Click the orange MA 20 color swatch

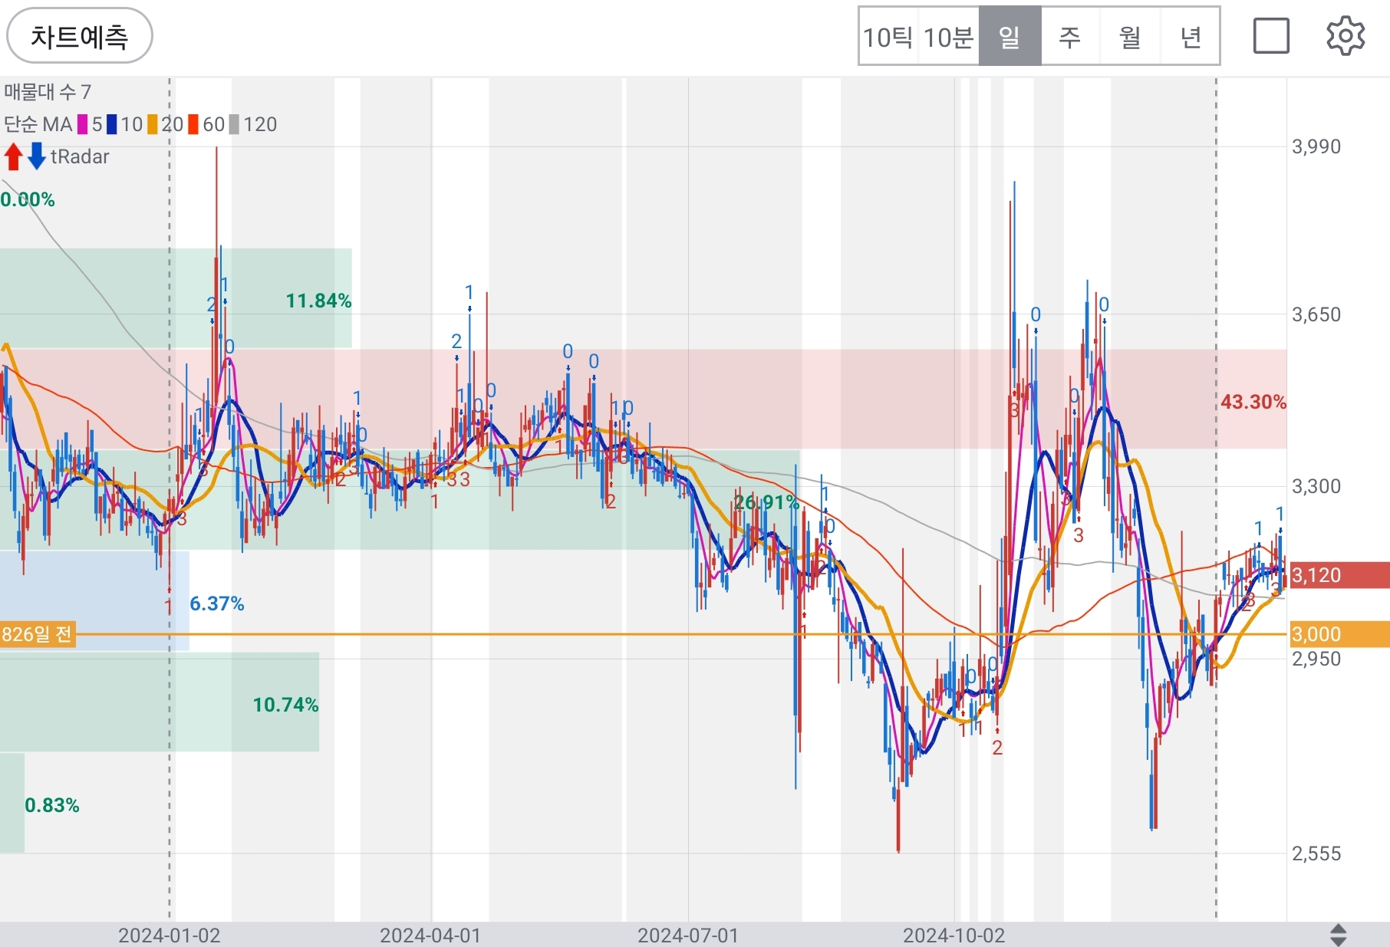point(153,124)
